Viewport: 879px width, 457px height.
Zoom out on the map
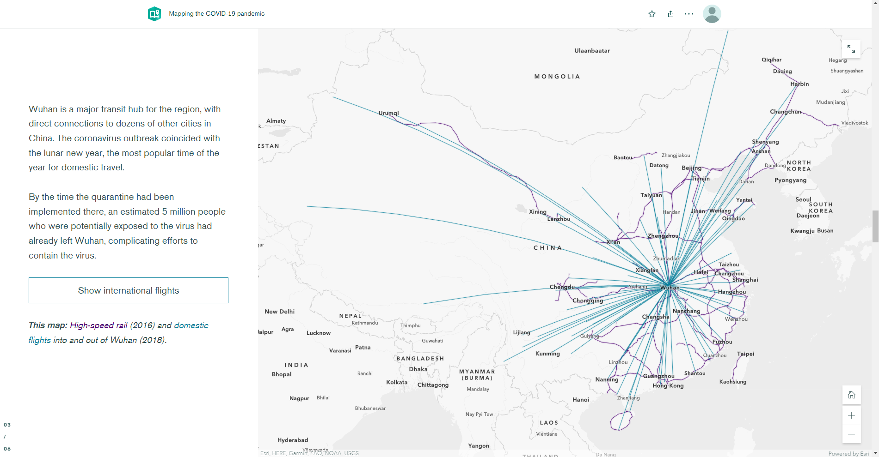pos(852,434)
